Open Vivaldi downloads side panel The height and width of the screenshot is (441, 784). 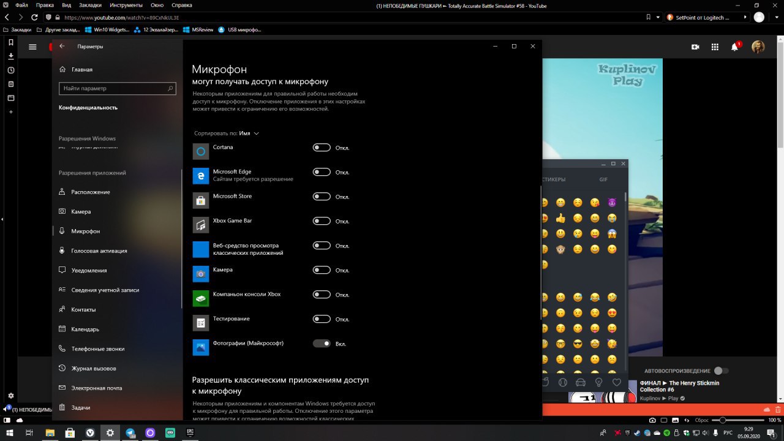(11, 56)
